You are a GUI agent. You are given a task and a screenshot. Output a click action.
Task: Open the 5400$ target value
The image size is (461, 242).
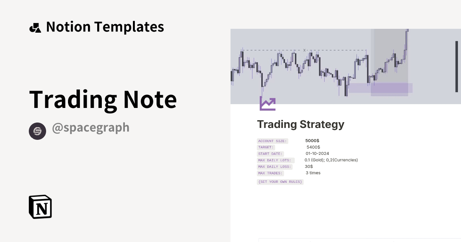[313, 147]
